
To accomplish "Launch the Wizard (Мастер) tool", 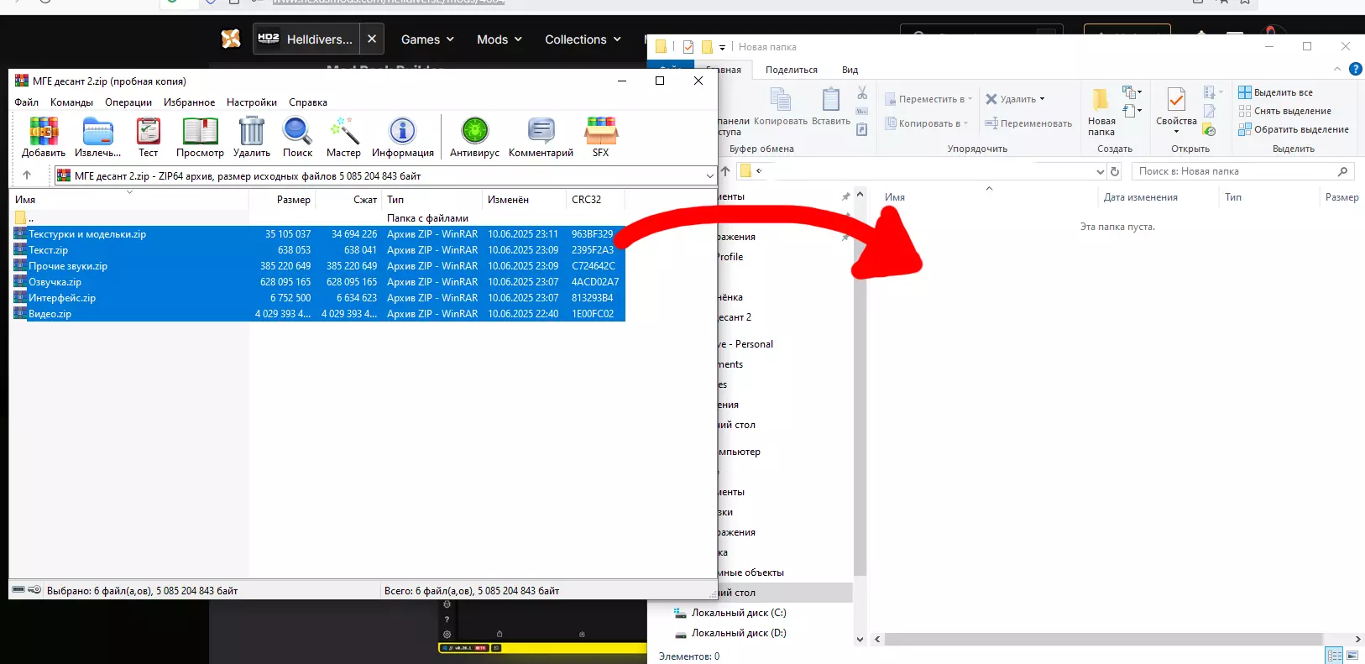I will [343, 133].
